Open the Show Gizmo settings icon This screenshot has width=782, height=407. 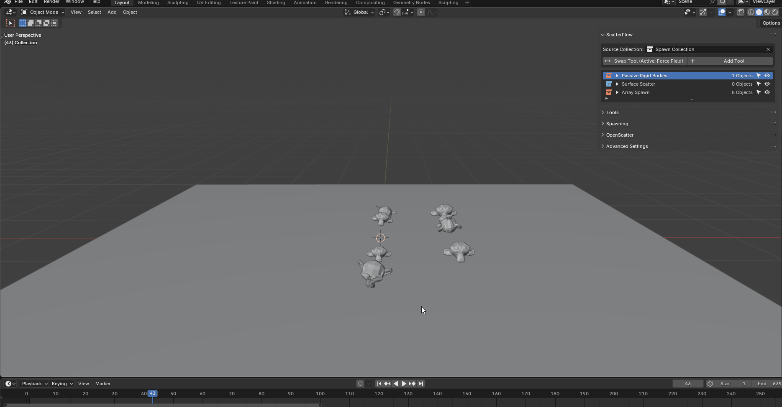click(710, 12)
